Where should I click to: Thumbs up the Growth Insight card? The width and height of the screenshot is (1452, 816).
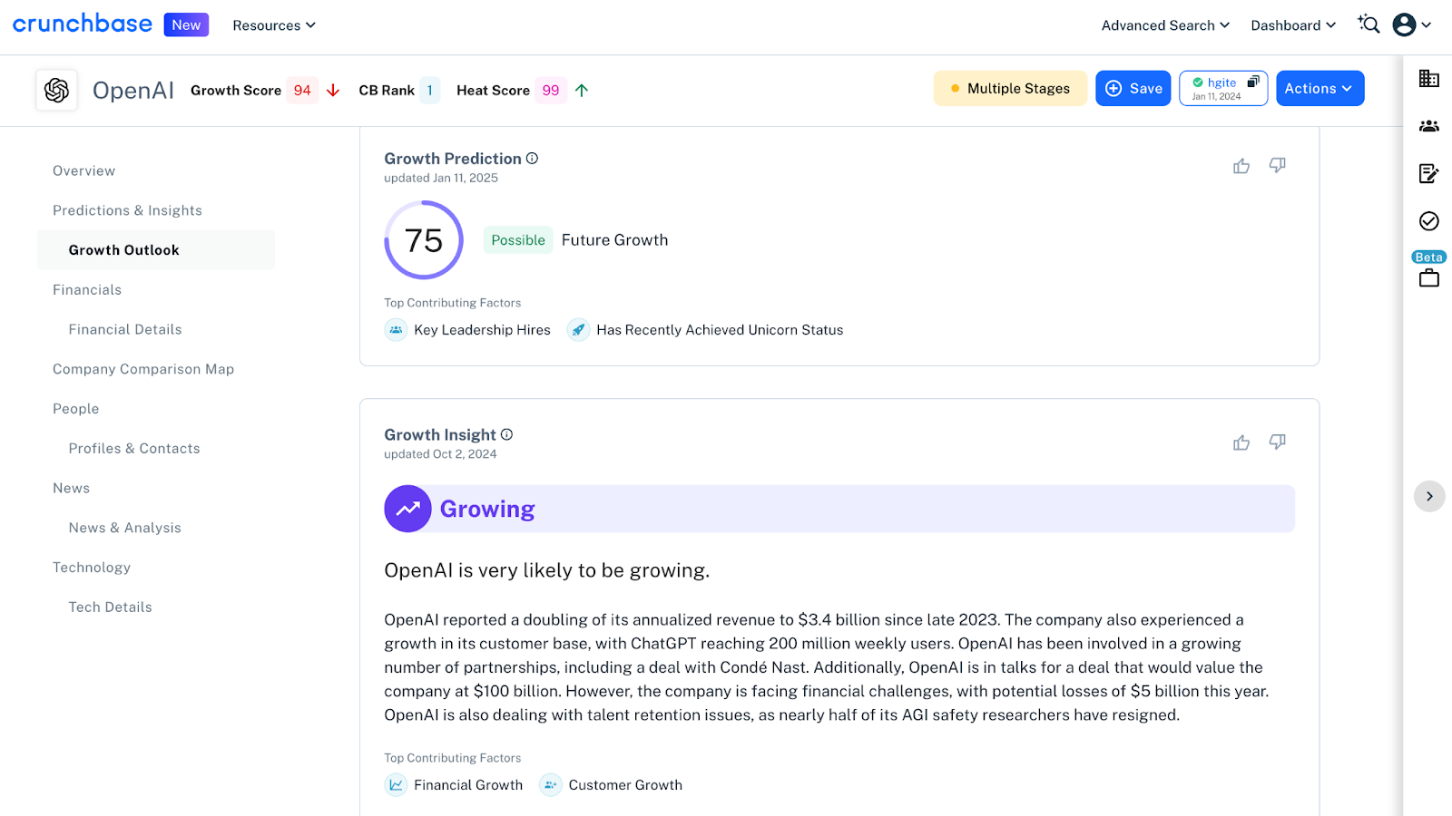coord(1241,442)
